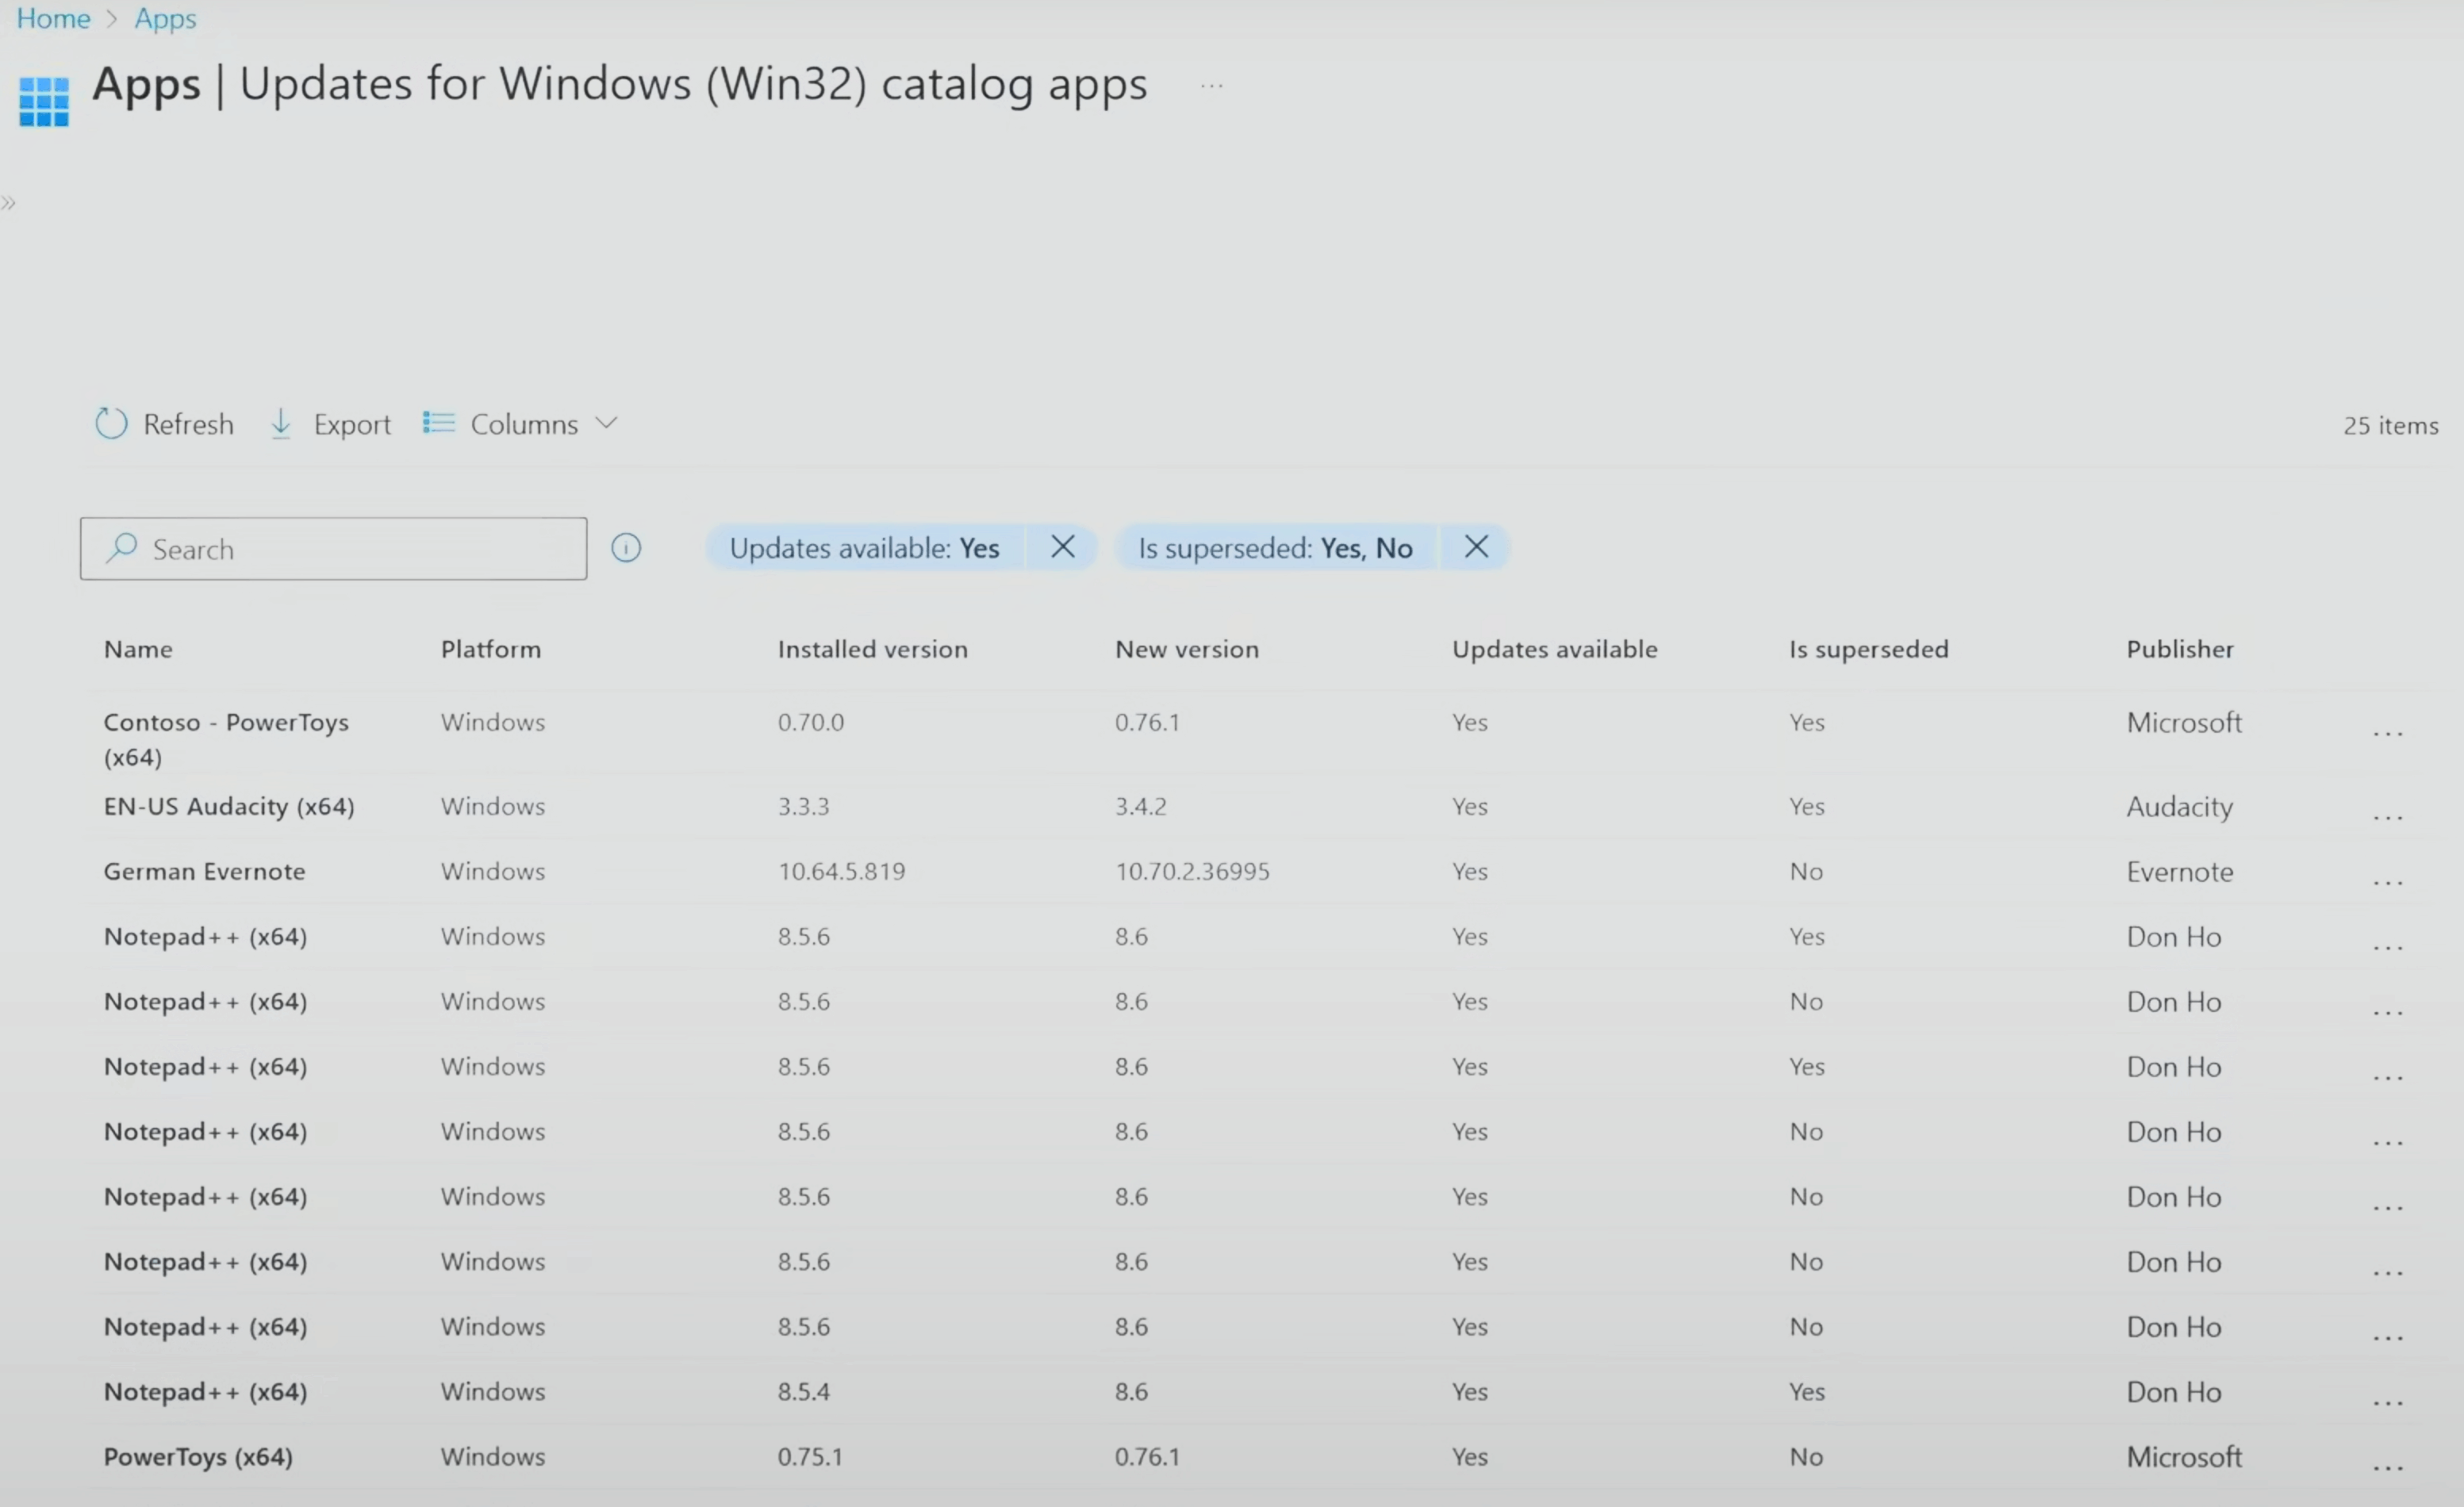The image size is (2464, 1507).
Task: Click the Apps grid icon in header
Action: tap(44, 102)
